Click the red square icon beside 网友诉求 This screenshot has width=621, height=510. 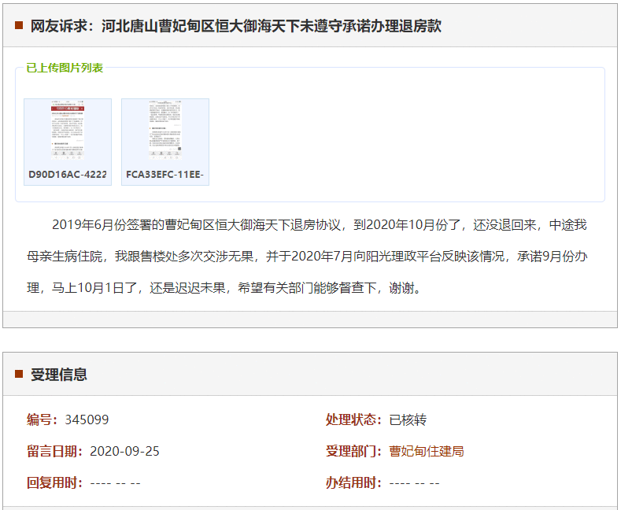coord(19,26)
